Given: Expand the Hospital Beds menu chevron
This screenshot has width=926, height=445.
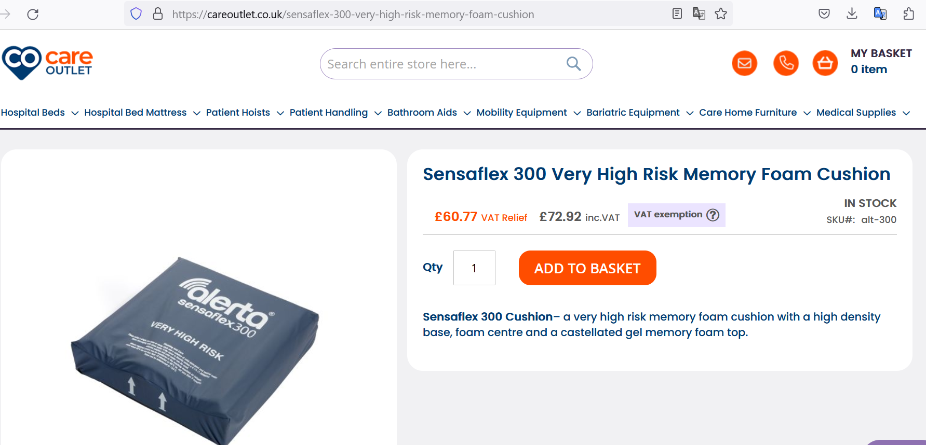Looking at the screenshot, I should tap(75, 113).
